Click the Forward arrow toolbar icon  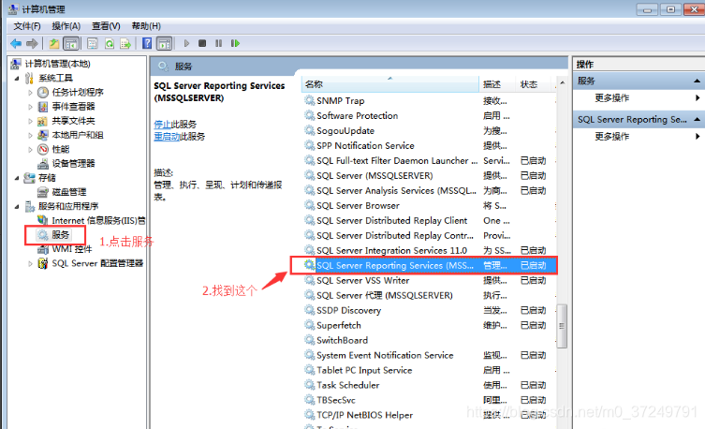(32, 44)
